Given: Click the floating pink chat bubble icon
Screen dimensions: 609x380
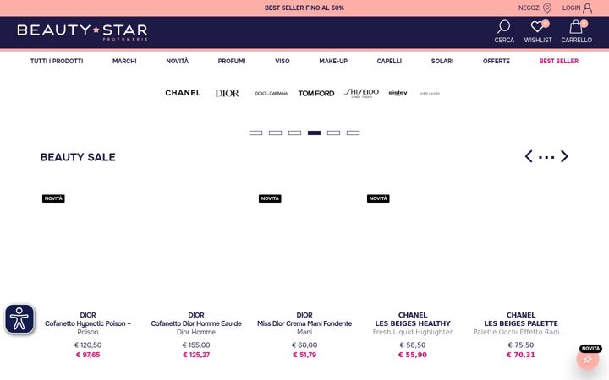Looking at the screenshot, I should (x=588, y=359).
